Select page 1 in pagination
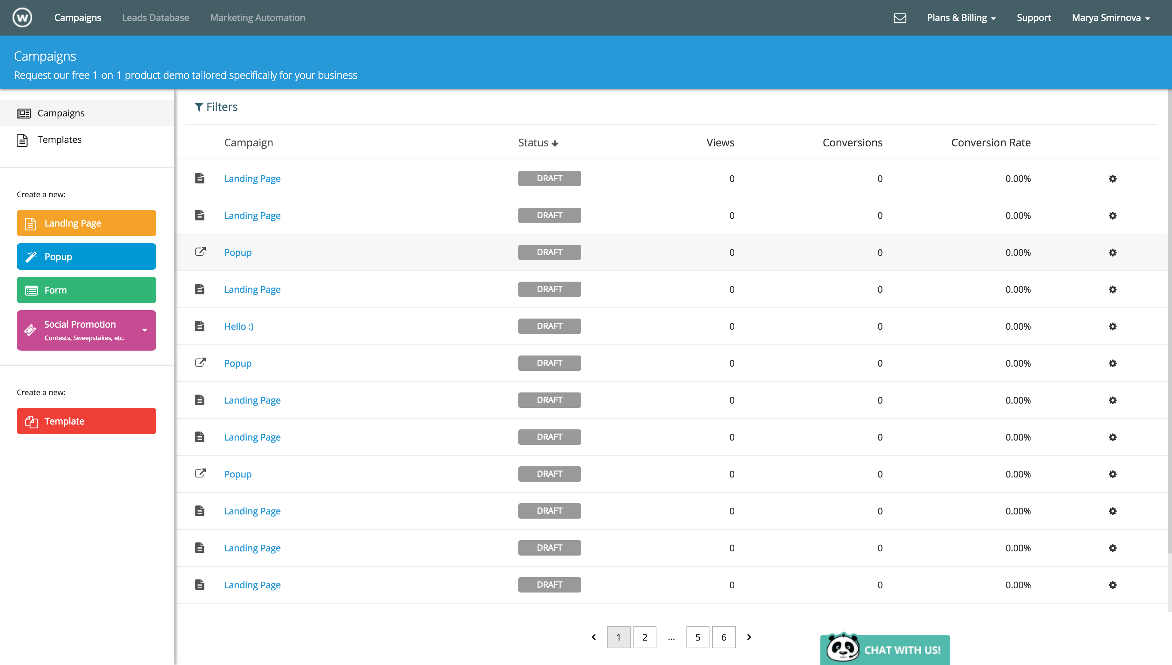The image size is (1172, 665). coord(618,637)
